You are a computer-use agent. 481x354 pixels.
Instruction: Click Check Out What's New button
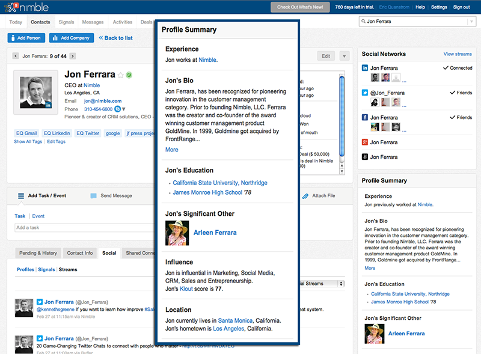[300, 7]
